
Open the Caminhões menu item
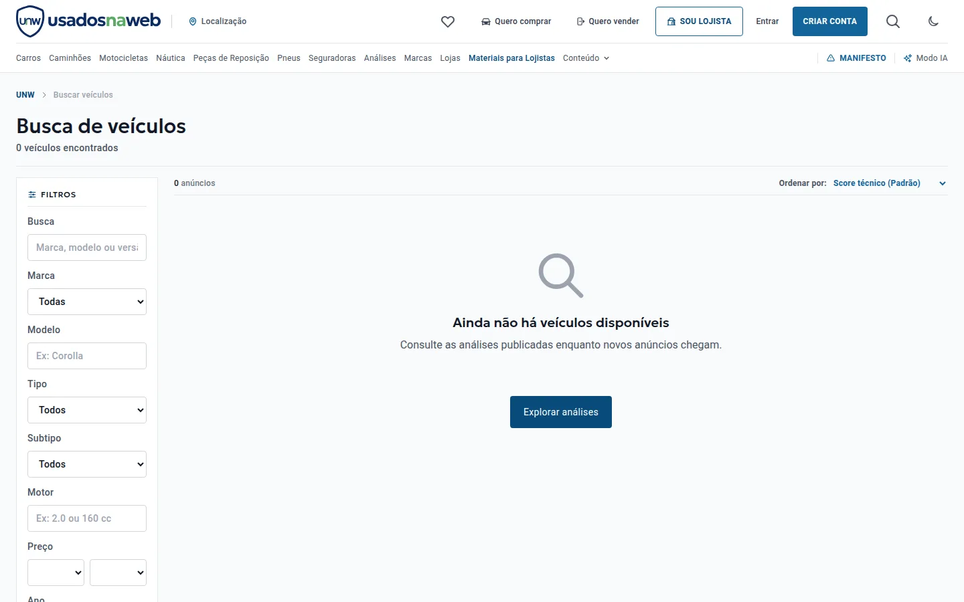point(70,58)
